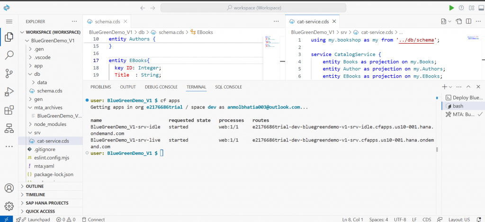Open the Source Control view
The height and width of the screenshot is (222, 485).
click(9, 73)
